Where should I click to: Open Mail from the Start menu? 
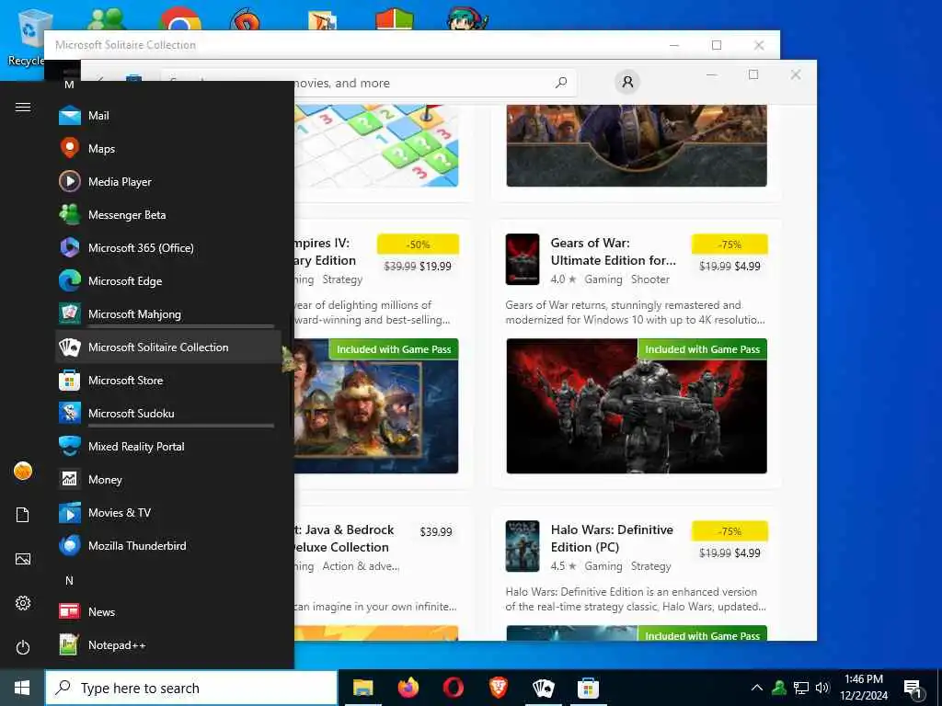(168, 115)
